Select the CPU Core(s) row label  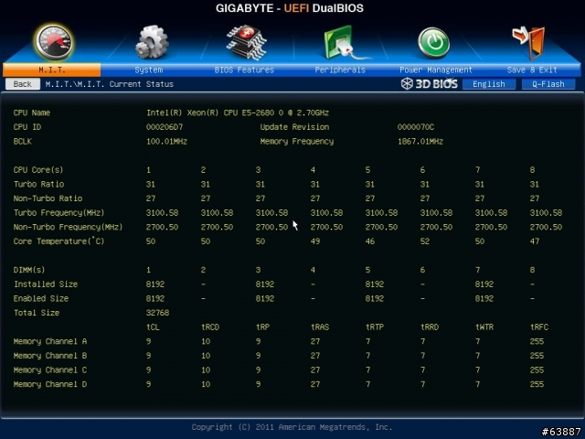[38, 170]
